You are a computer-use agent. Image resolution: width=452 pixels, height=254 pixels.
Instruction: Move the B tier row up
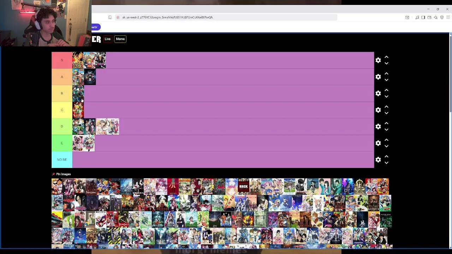click(x=386, y=90)
